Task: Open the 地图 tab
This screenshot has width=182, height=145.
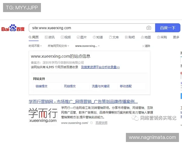Action: click(146, 37)
